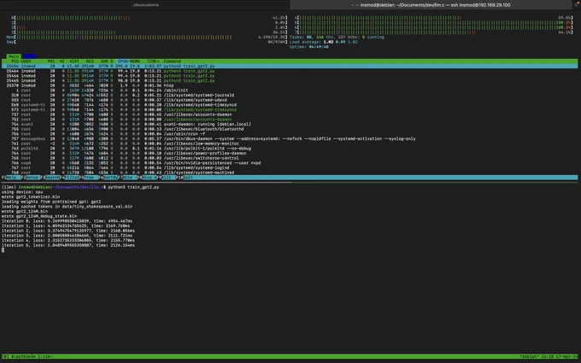The width and height of the screenshot is (581, 363).
Task: Click the tiny_shakespeare_val.bin output line
Action: (67, 207)
